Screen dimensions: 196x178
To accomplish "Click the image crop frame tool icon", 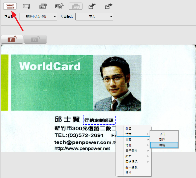I will click(26, 6).
